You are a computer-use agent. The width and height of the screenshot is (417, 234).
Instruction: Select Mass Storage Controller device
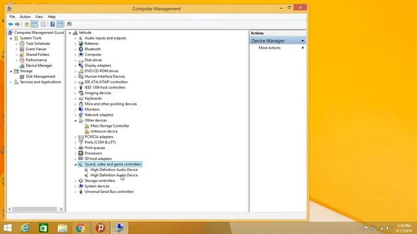110,125
